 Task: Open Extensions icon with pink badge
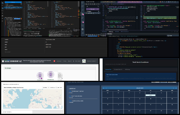point(83,22)
